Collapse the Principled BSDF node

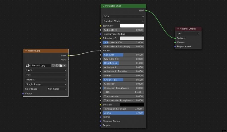click(x=103, y=6)
